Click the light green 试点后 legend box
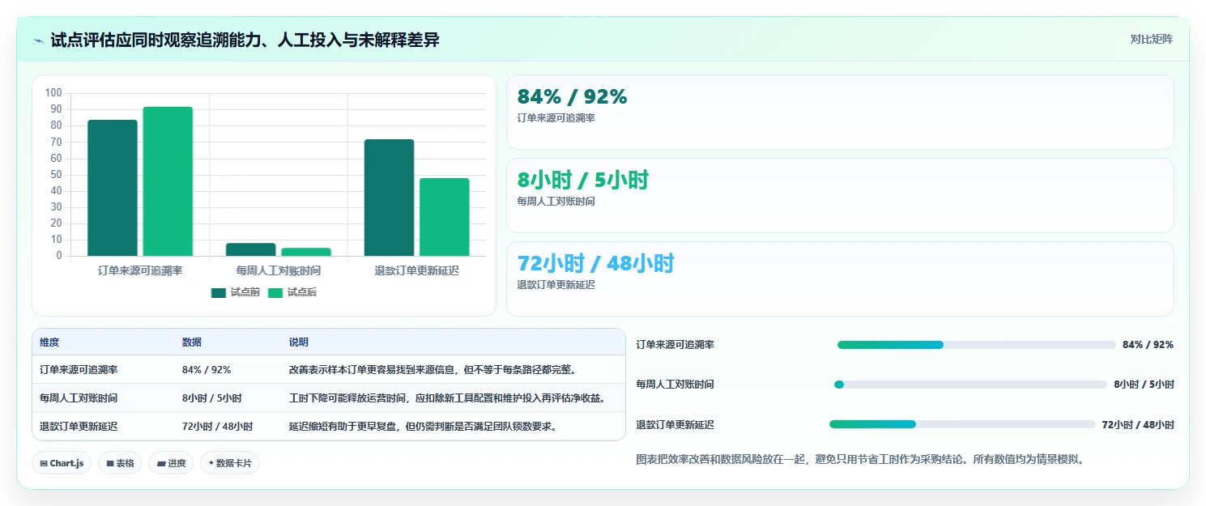The height and width of the screenshot is (506, 1206). pyautogui.click(x=275, y=293)
